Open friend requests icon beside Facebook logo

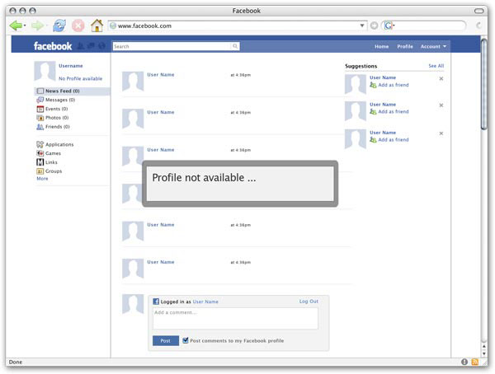(x=81, y=46)
